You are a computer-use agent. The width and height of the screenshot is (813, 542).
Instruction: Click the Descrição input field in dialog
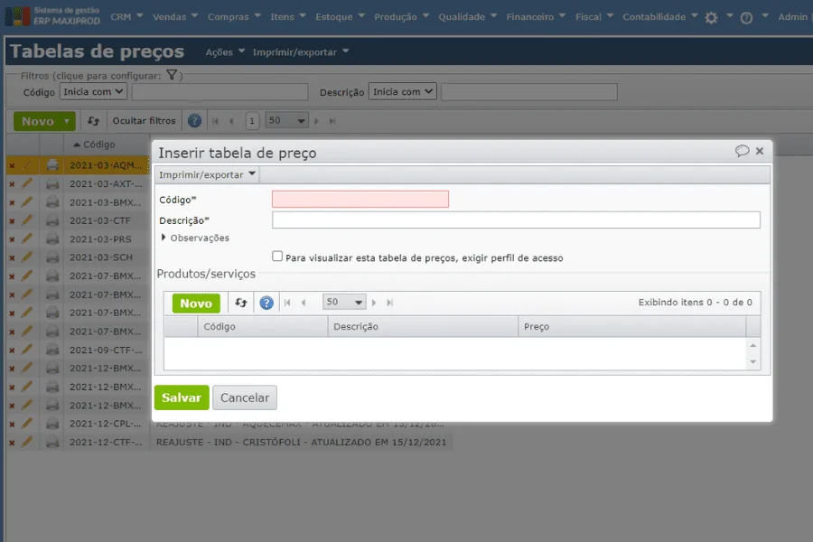click(x=516, y=220)
